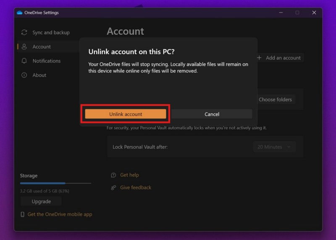Click the OneDrive cloud icon in title bar
Viewport: 336px width, 240px height.
click(x=19, y=13)
